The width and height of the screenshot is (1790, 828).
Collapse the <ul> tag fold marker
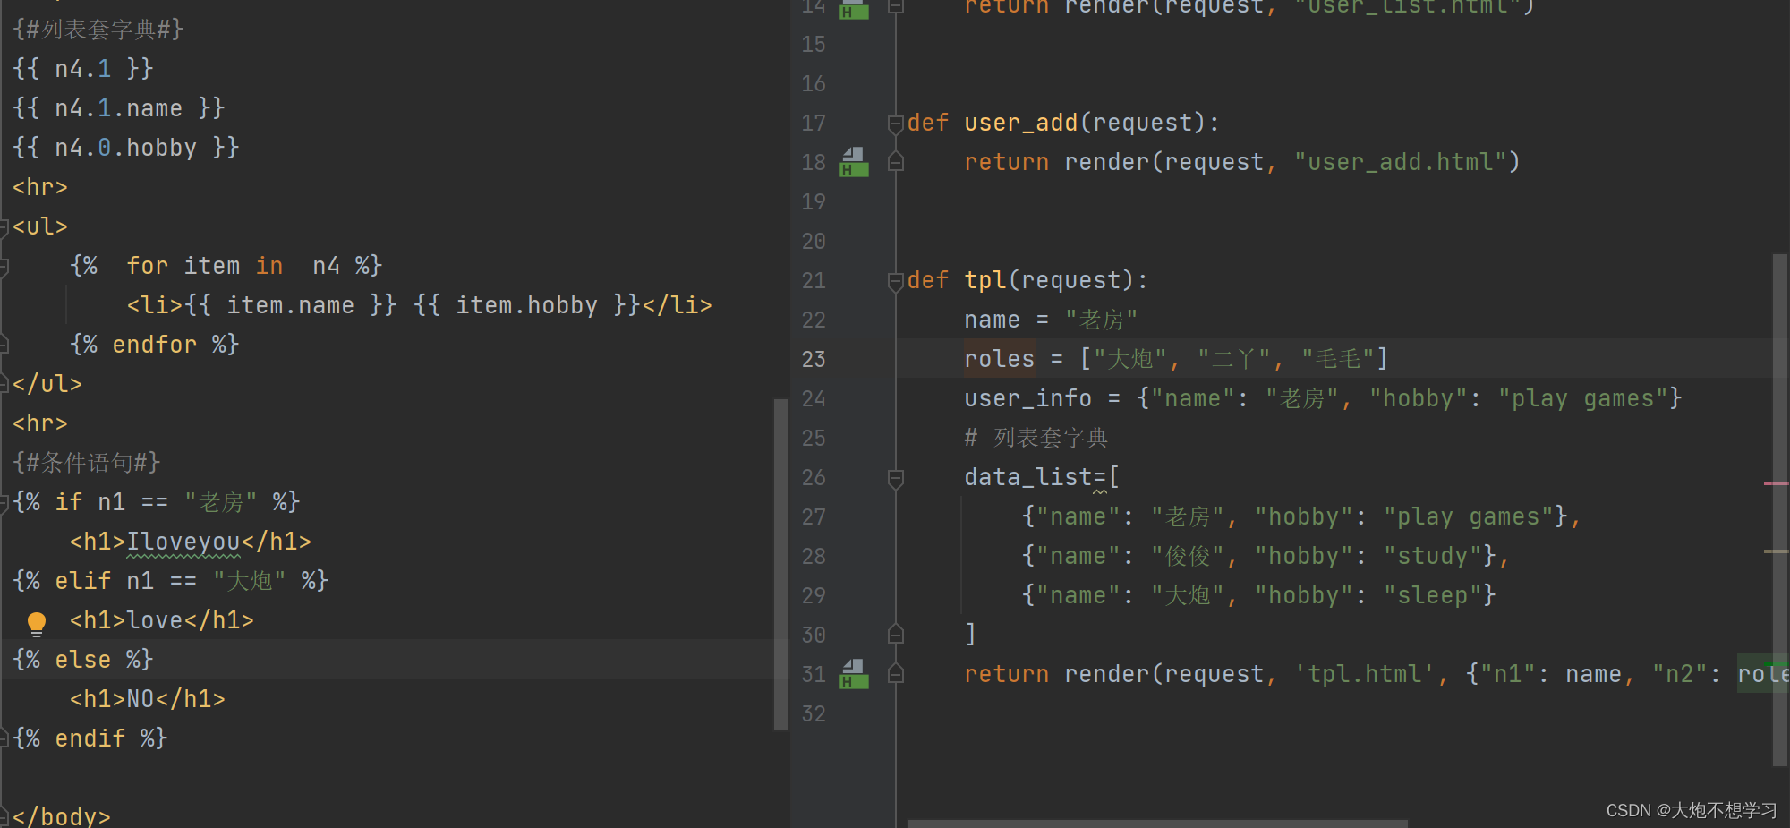pyautogui.click(x=4, y=227)
